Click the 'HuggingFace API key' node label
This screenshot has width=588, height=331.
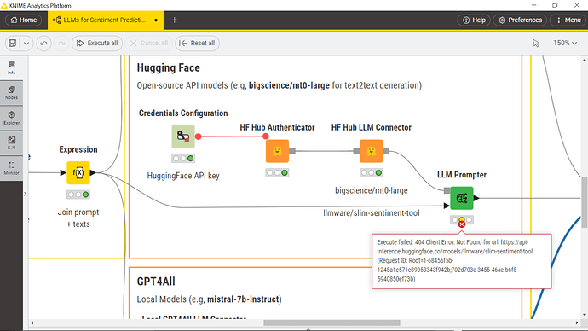tap(183, 176)
